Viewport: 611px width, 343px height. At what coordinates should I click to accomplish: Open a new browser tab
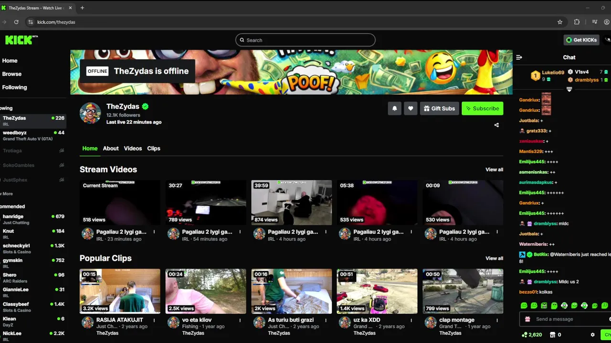(x=82, y=8)
